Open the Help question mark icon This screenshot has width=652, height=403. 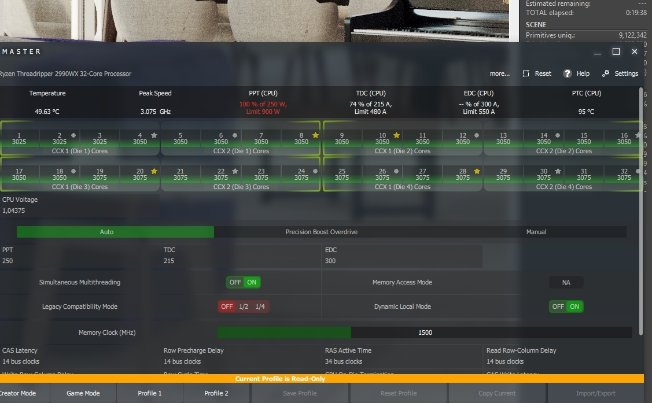tap(567, 73)
